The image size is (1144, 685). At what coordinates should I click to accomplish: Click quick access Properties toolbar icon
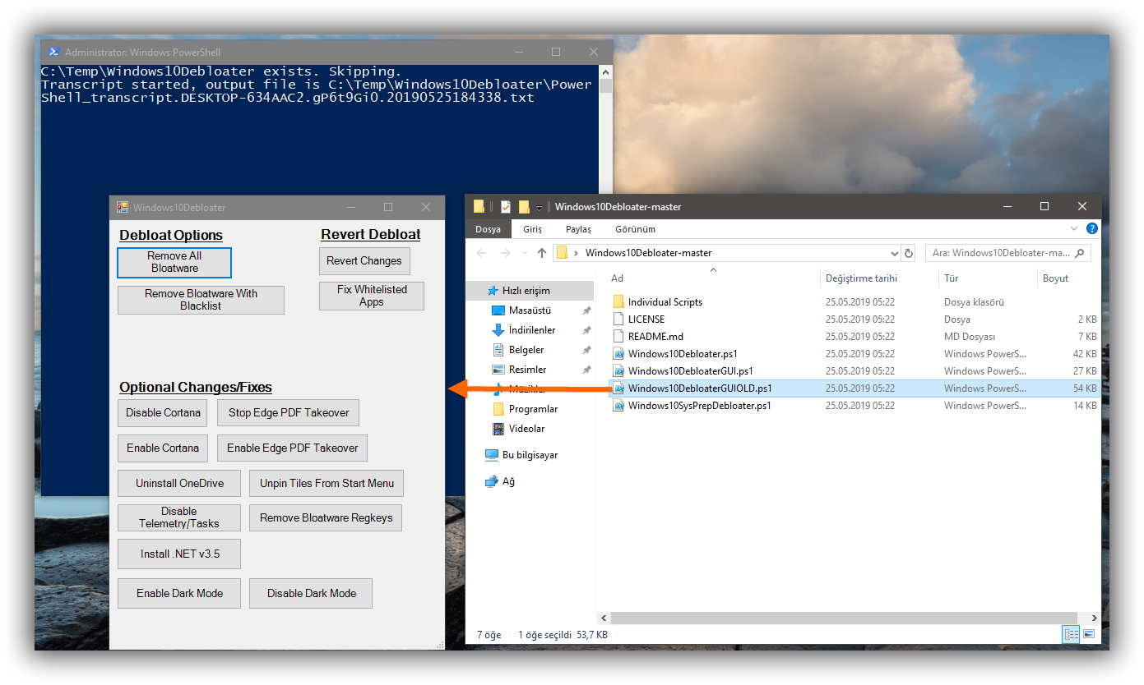pyautogui.click(x=506, y=207)
